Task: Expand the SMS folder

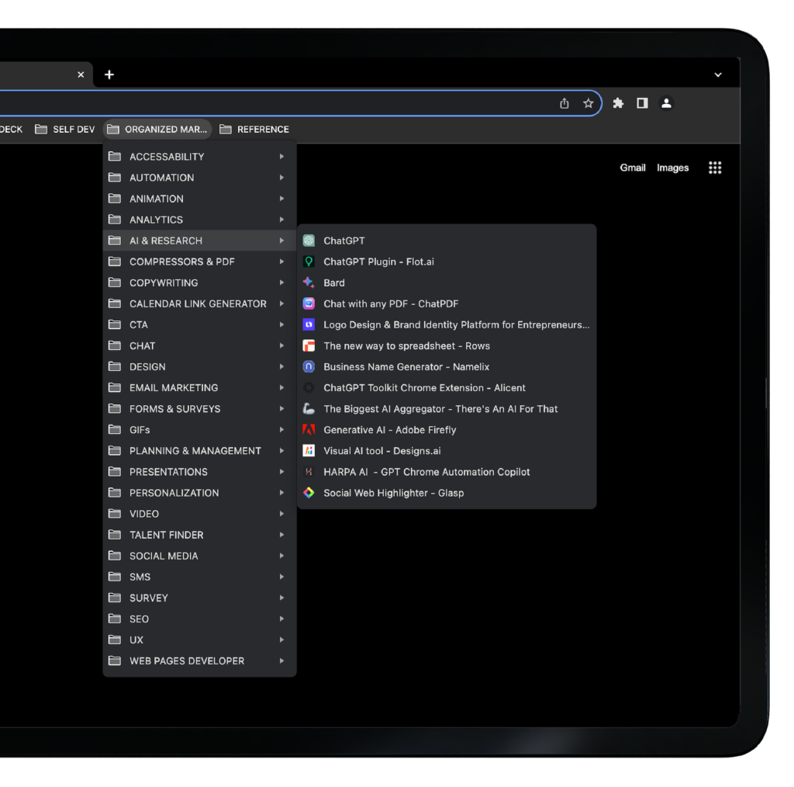Action: 199,577
